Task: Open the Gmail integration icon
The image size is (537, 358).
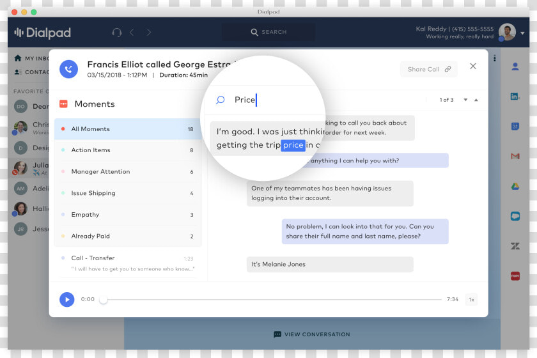Action: click(515, 156)
